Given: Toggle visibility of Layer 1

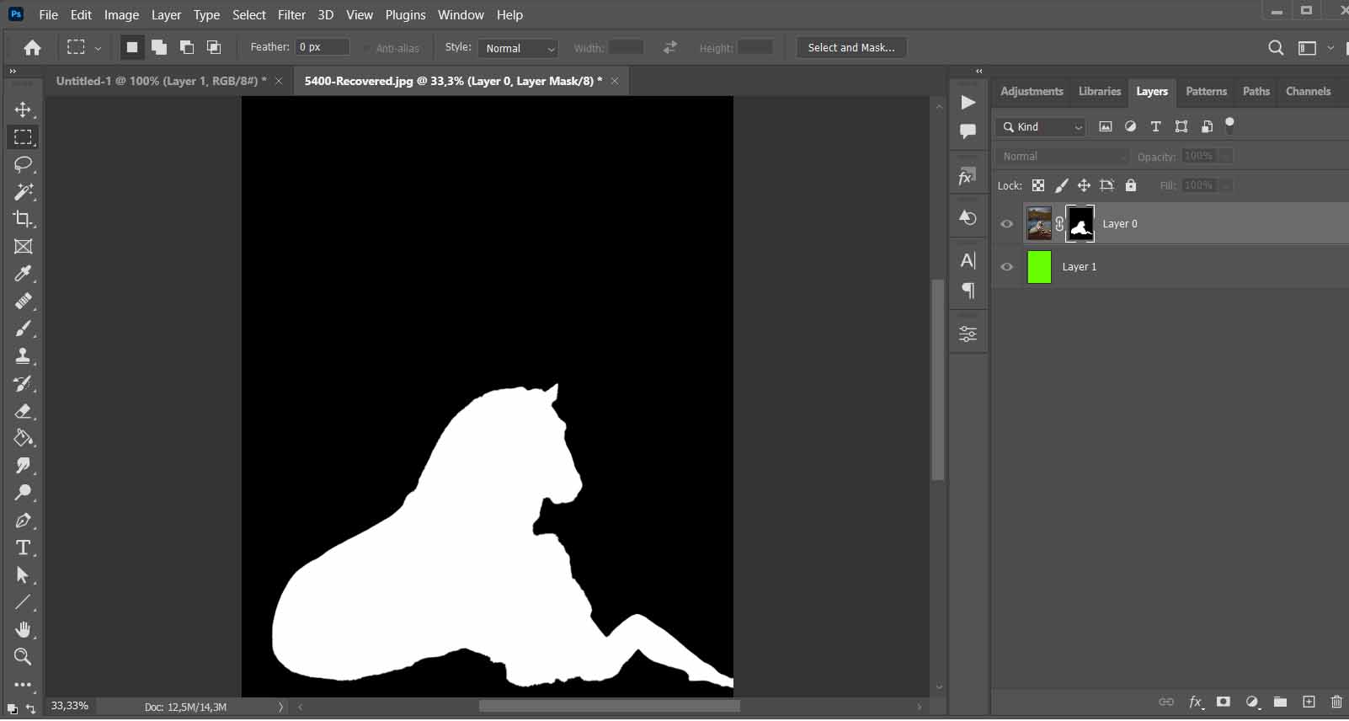Looking at the screenshot, I should tap(1006, 267).
